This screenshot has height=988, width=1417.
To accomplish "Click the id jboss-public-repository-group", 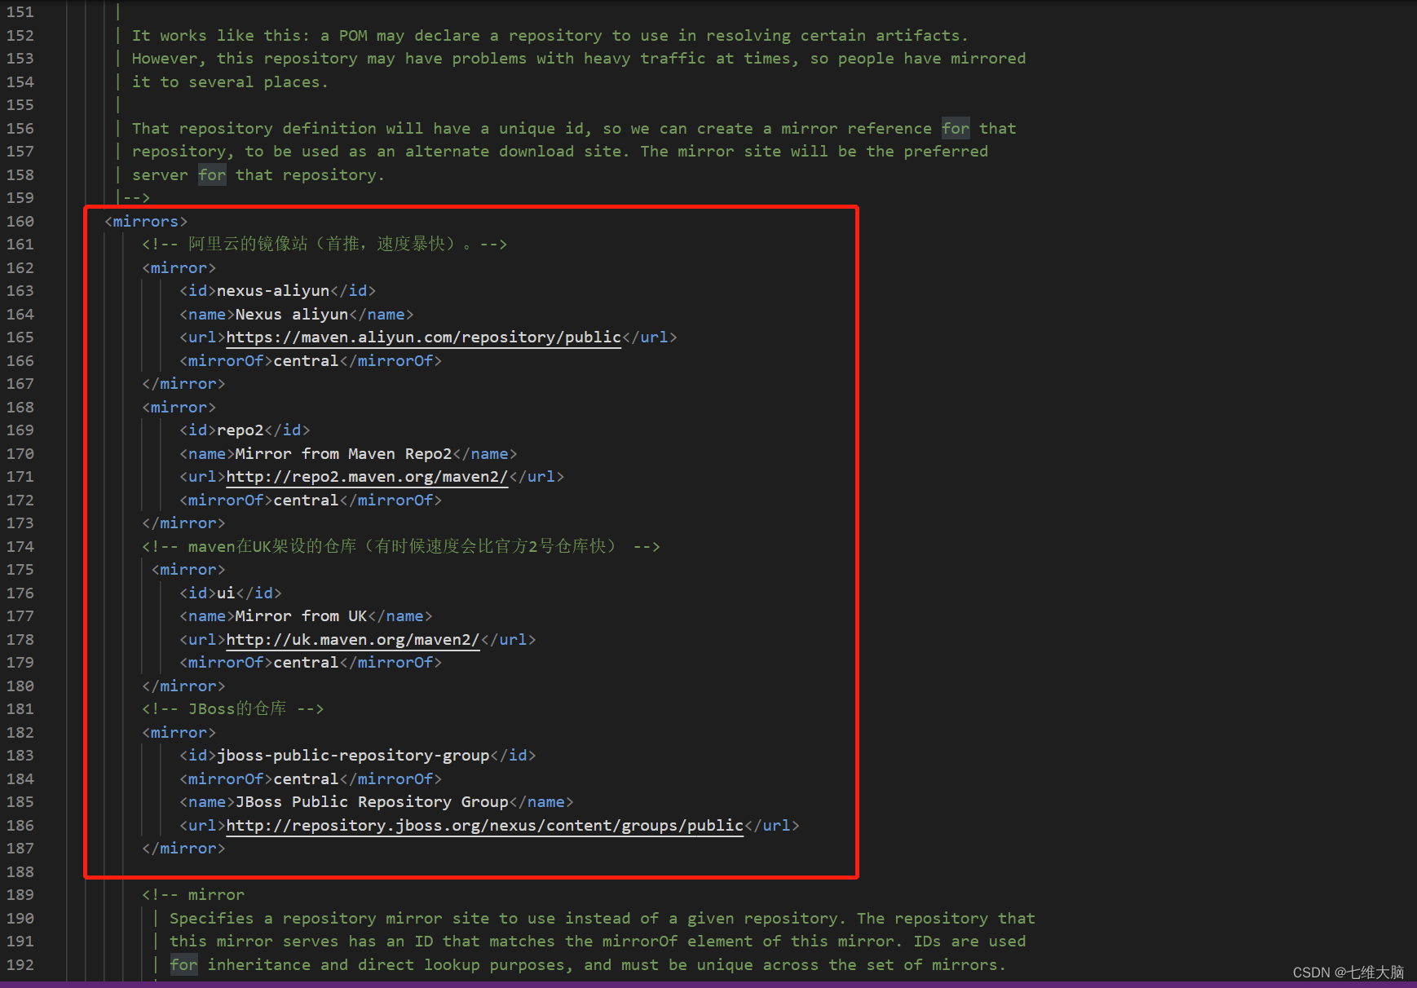I will (x=353, y=756).
